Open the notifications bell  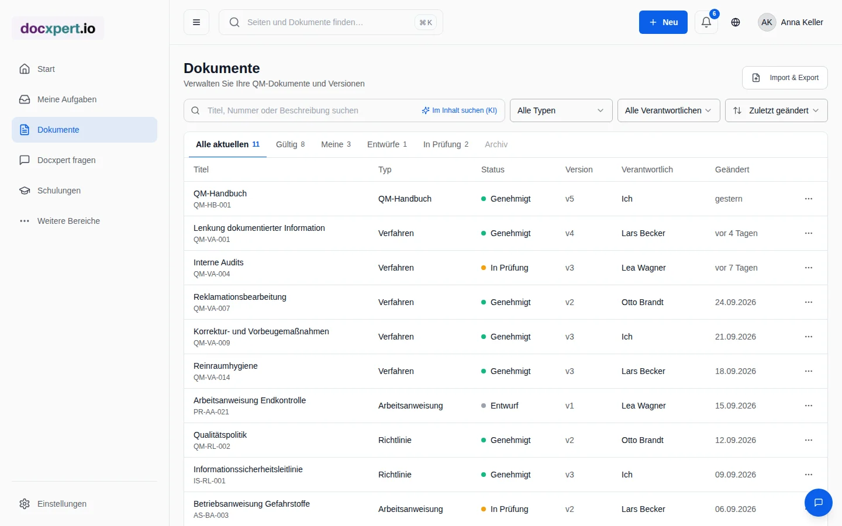click(706, 22)
